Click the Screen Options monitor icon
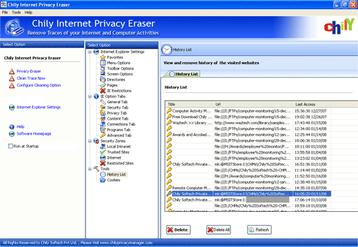Image resolution: width=358 pixels, height=247 pixels. (103, 74)
